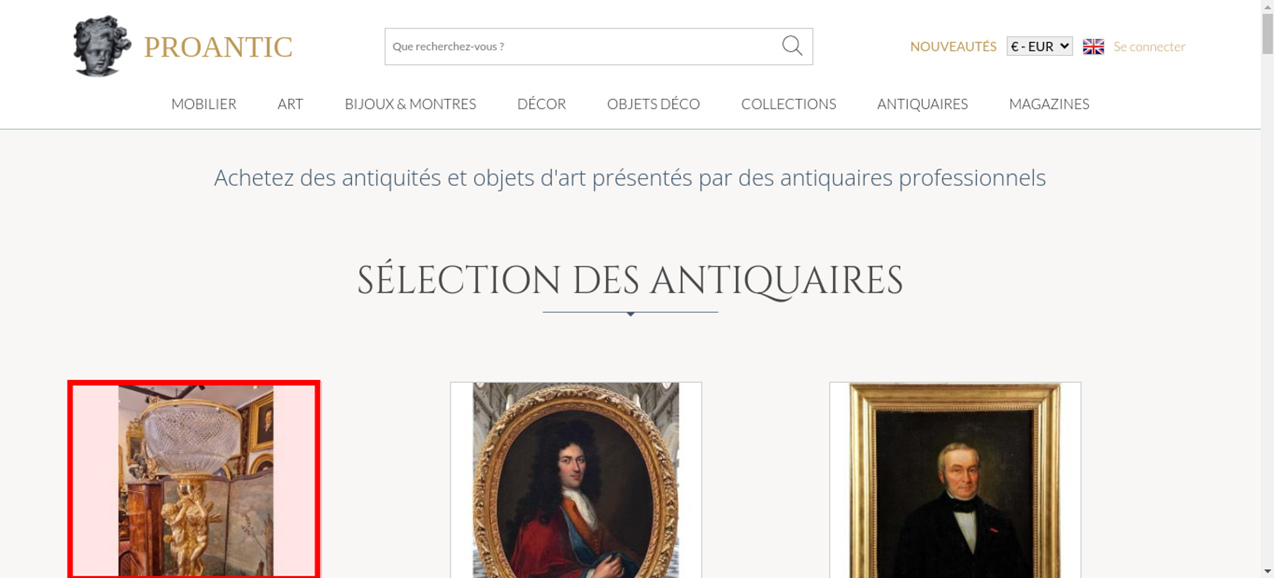
Task: Click the PROANTIC brand name text
Action: pos(218,47)
